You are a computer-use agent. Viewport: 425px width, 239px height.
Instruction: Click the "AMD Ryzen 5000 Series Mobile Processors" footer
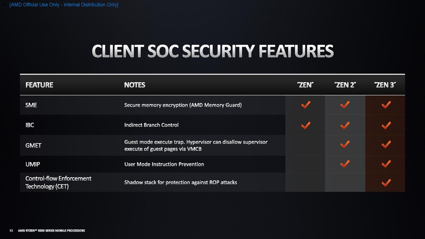[x=51, y=230]
